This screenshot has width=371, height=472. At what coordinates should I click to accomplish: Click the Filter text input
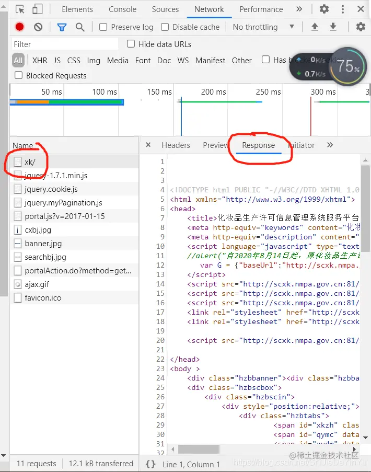click(65, 44)
